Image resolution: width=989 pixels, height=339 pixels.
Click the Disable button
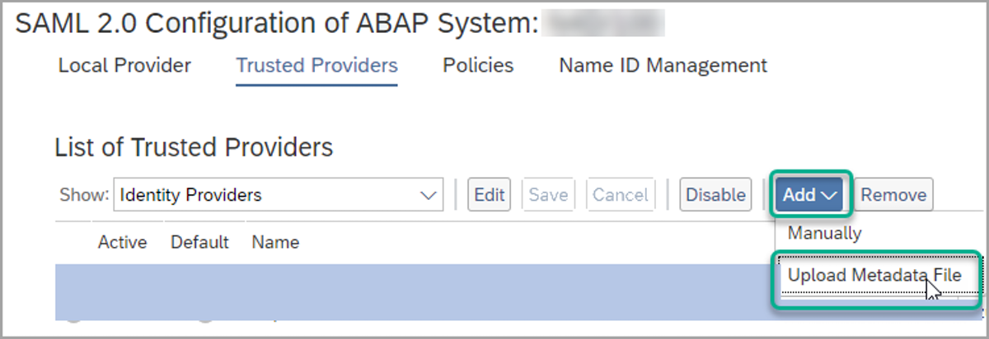tap(716, 195)
